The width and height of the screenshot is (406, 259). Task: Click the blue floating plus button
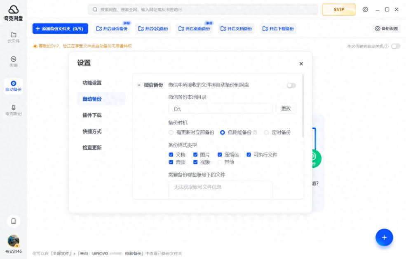pyautogui.click(x=384, y=237)
